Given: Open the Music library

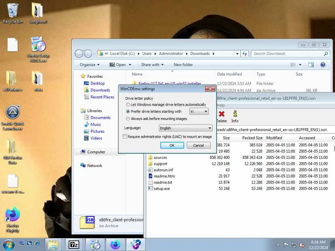Looking at the screenshot, I should click(x=96, y=125).
